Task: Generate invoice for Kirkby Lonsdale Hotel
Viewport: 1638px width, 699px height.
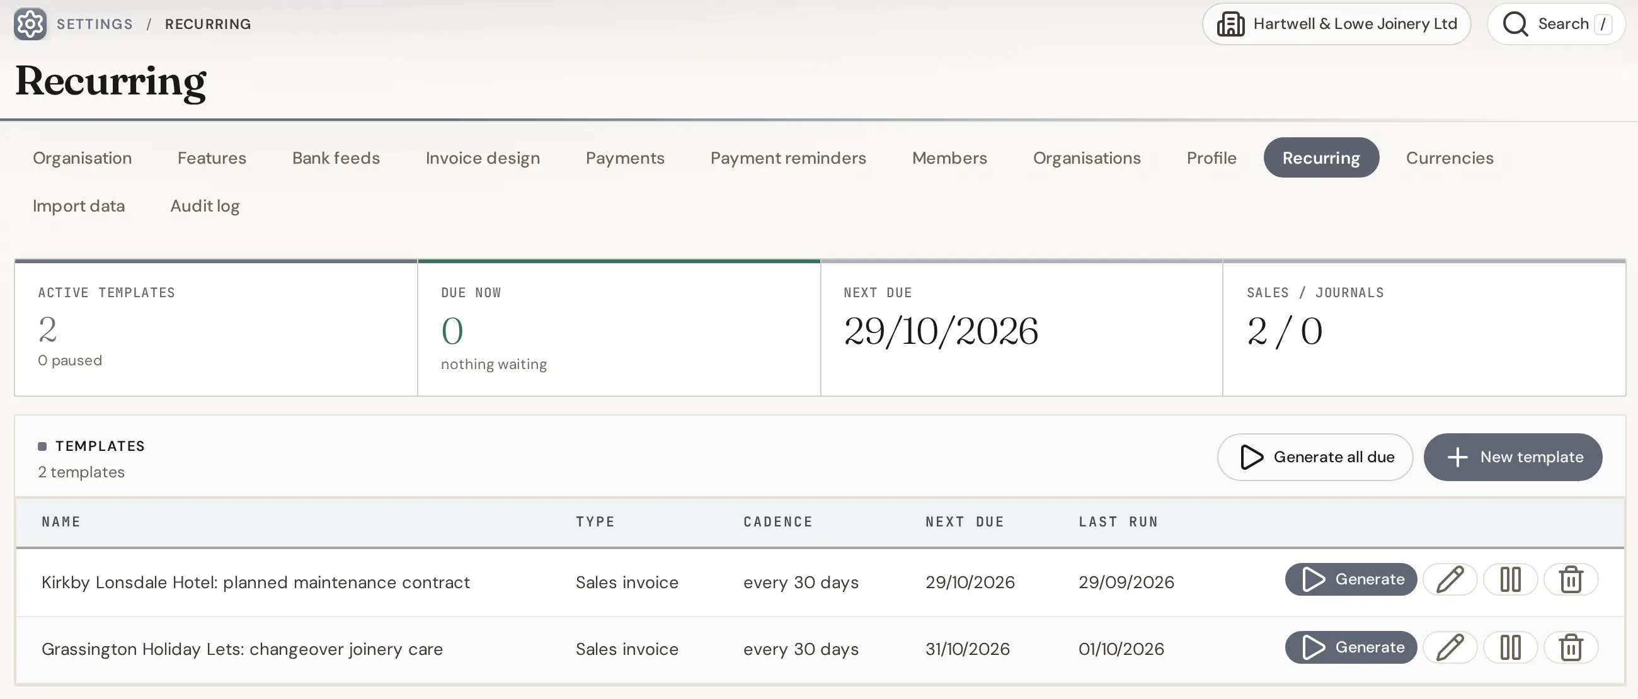Action: [x=1351, y=579]
